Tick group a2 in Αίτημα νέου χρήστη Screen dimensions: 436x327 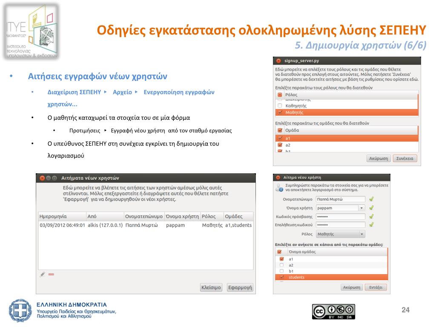[282, 265]
